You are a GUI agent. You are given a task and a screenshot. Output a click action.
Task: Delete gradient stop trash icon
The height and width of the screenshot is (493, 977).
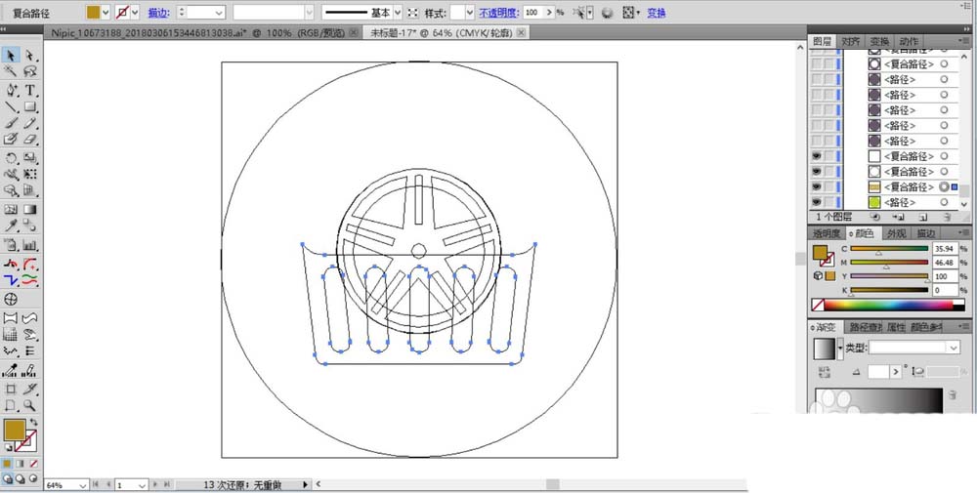click(x=953, y=395)
